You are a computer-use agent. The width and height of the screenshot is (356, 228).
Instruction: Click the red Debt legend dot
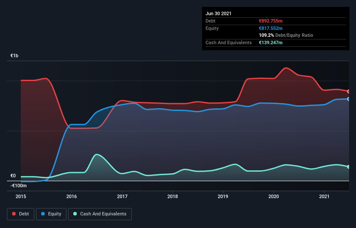click(14, 214)
